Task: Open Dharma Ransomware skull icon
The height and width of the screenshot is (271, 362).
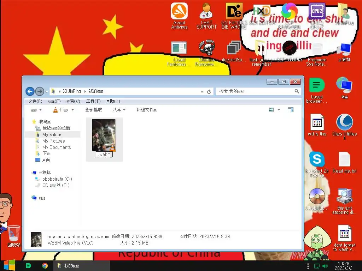Action: click(x=206, y=54)
